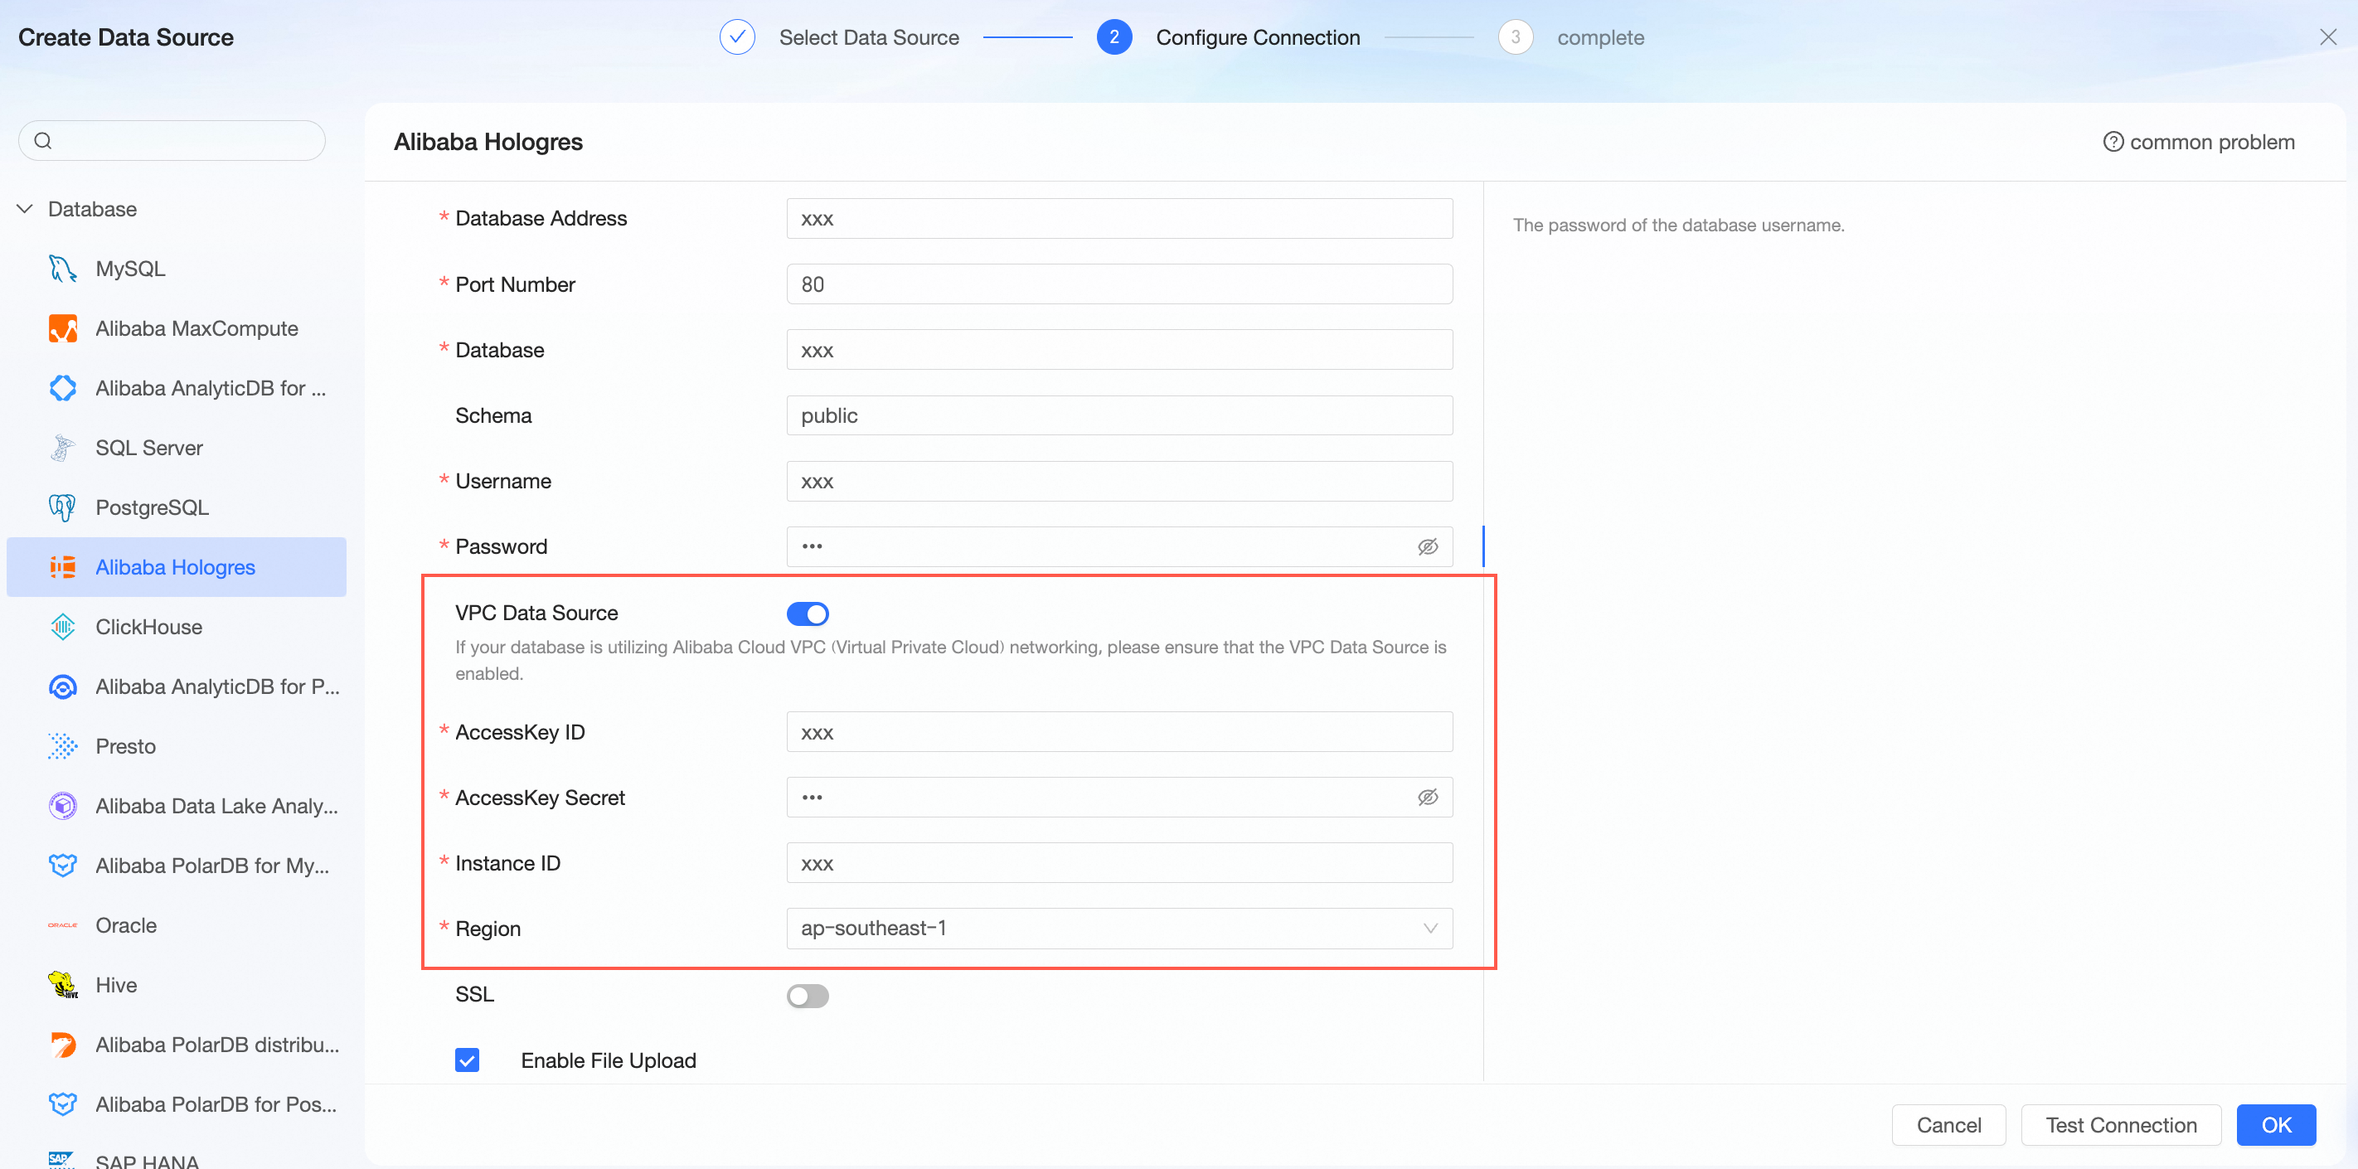This screenshot has width=2358, height=1169.
Task: Click the completed Select Data Source checkmark
Action: pyautogui.click(x=737, y=37)
